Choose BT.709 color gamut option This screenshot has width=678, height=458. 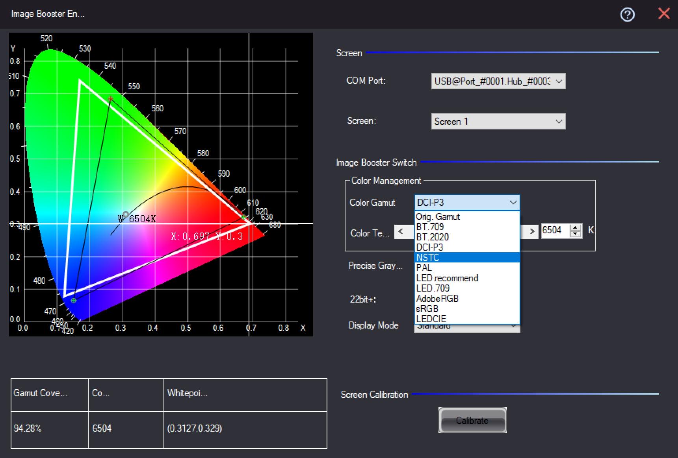pos(430,227)
